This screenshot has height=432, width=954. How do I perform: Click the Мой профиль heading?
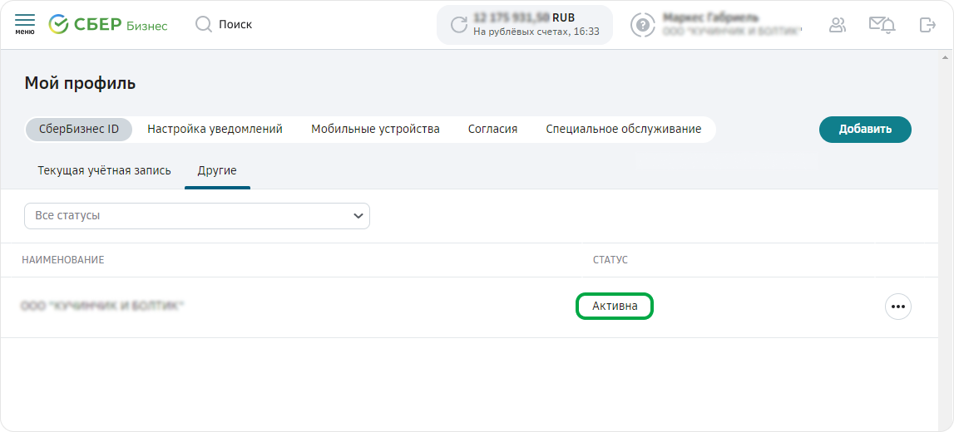click(80, 84)
